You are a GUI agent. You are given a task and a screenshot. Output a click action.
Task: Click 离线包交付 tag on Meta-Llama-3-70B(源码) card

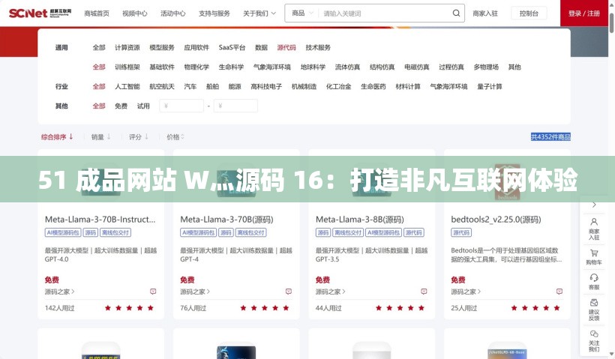(x=250, y=232)
